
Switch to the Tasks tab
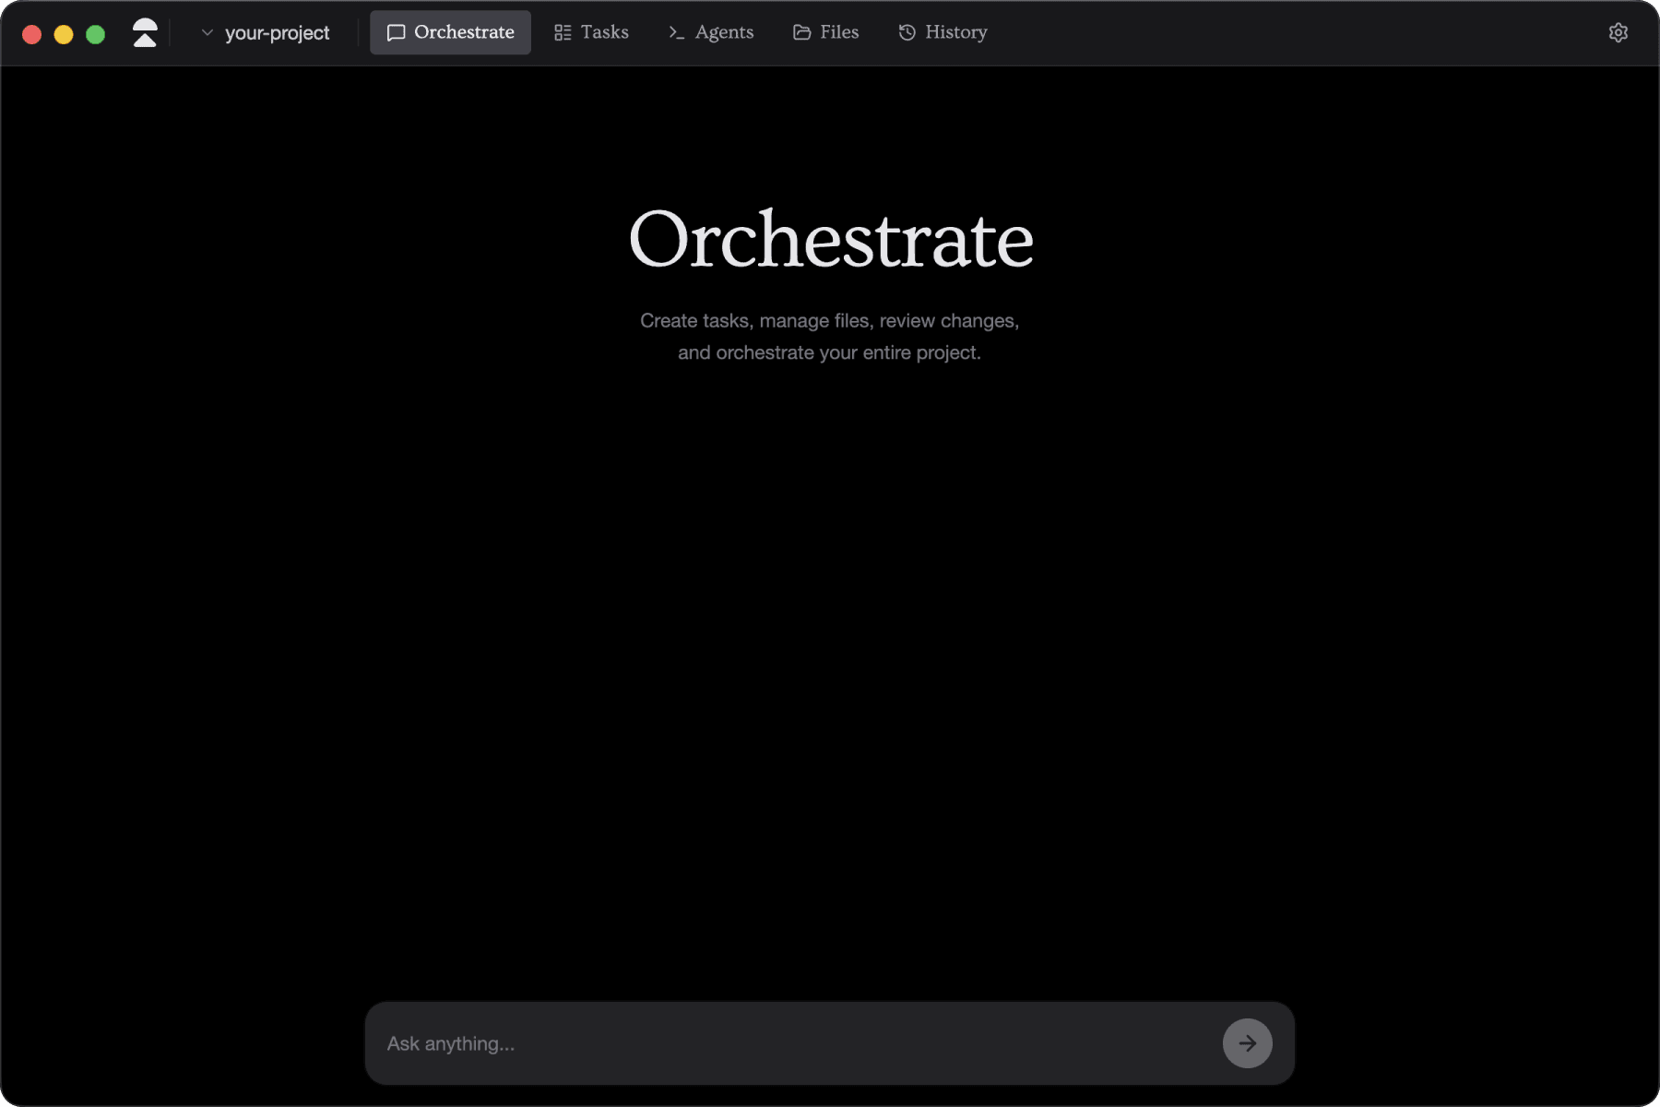click(591, 31)
